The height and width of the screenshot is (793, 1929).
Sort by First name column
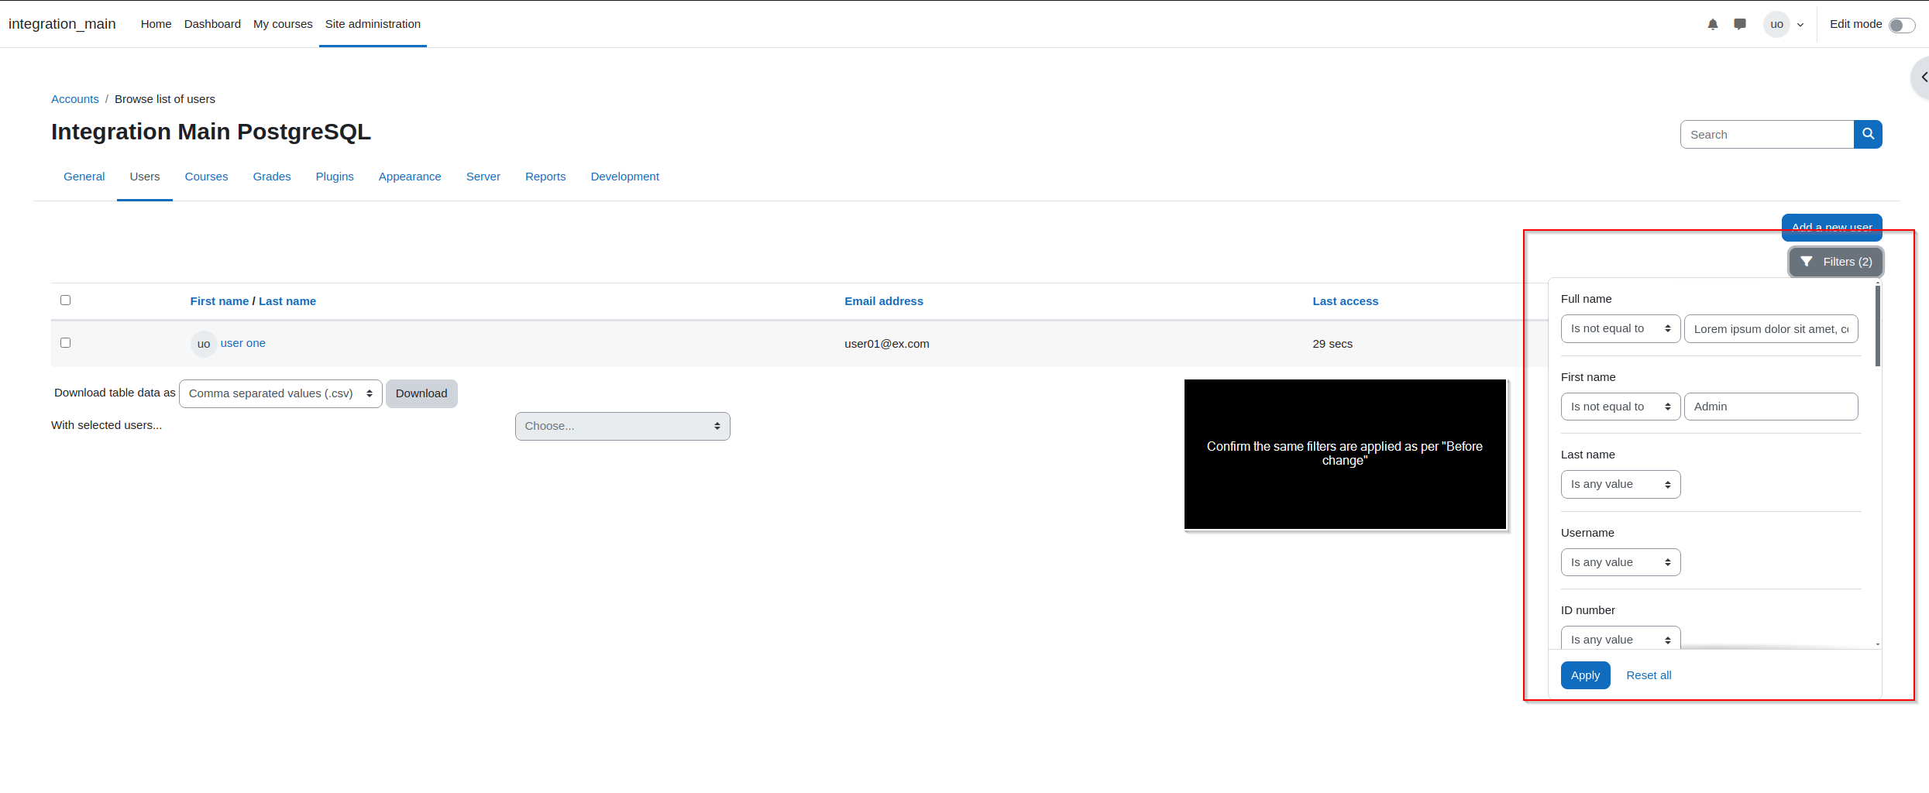pos(219,301)
